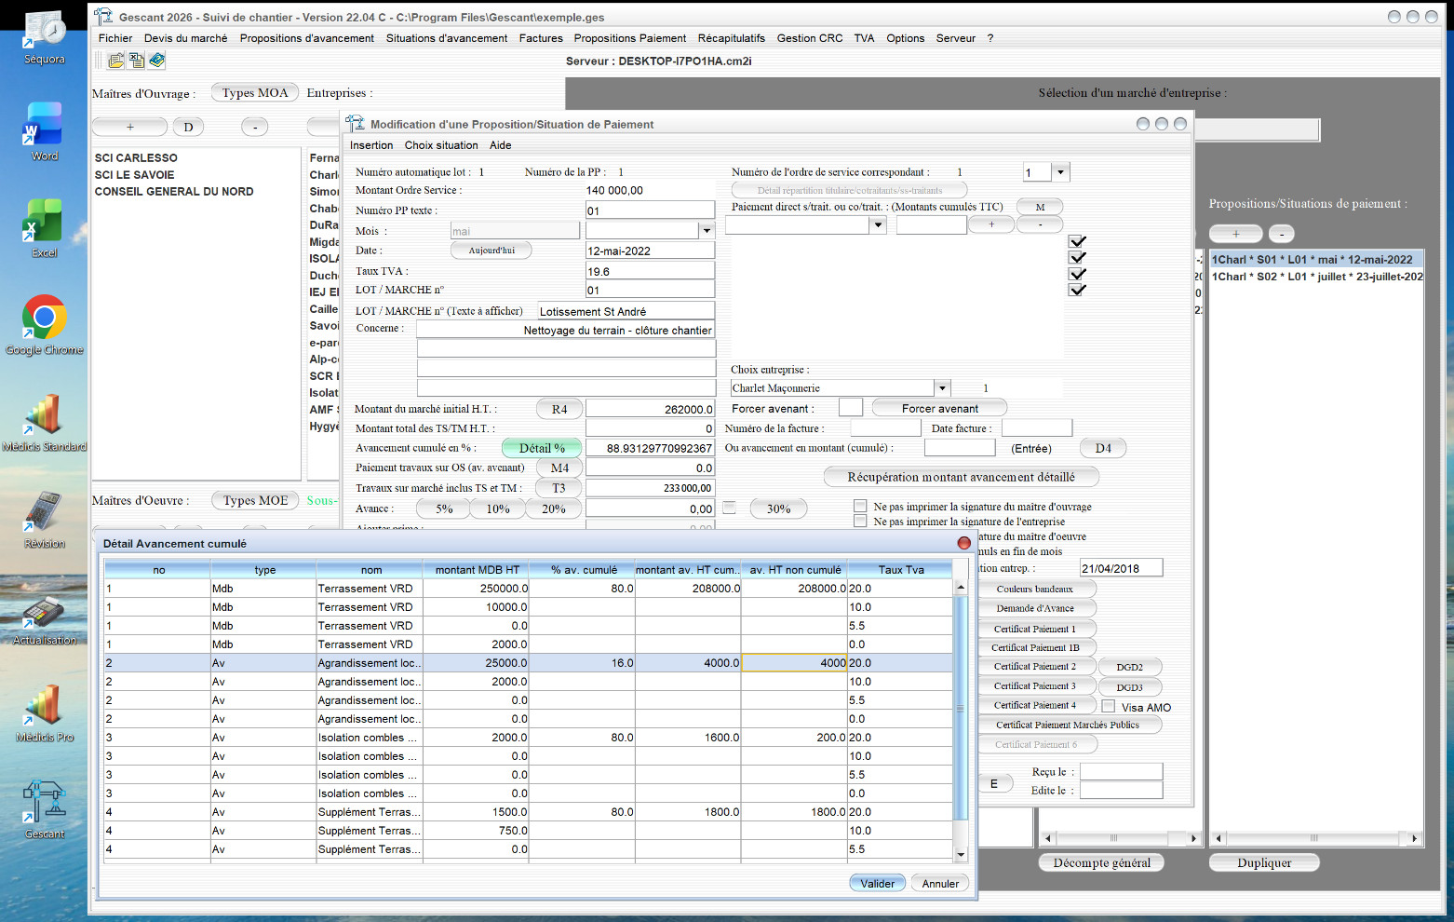Image resolution: width=1454 pixels, height=922 pixels.
Task: Open the Médicis Standard desktop shortcut
Action: [45, 422]
